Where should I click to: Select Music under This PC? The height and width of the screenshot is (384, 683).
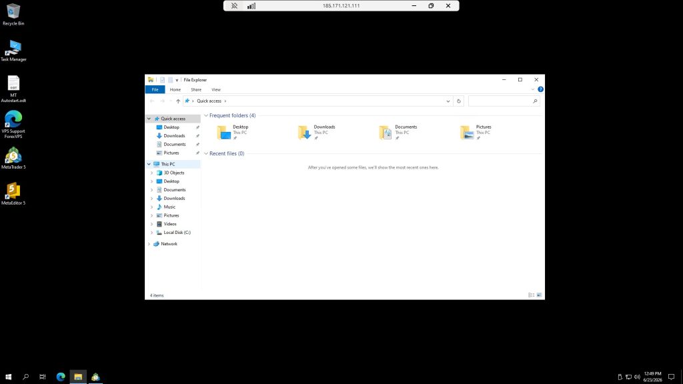pos(169,207)
